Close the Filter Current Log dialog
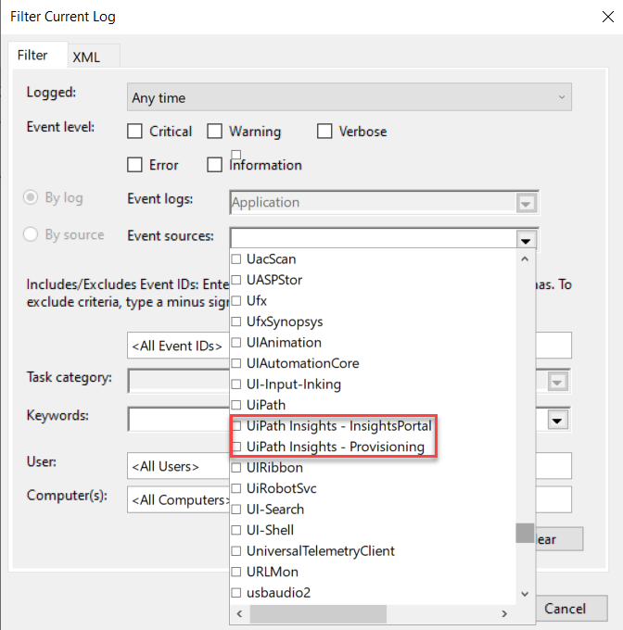This screenshot has height=630, width=623. tap(608, 17)
